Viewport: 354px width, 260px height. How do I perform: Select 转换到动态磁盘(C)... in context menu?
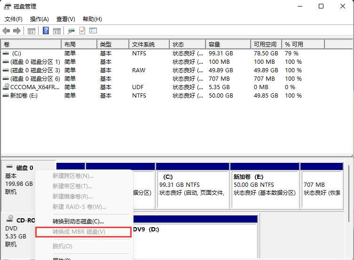78,221
